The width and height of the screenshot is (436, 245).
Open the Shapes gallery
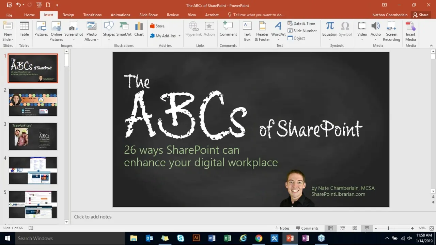[109, 31]
